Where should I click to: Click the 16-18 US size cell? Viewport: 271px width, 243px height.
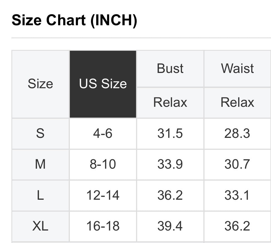tap(103, 226)
